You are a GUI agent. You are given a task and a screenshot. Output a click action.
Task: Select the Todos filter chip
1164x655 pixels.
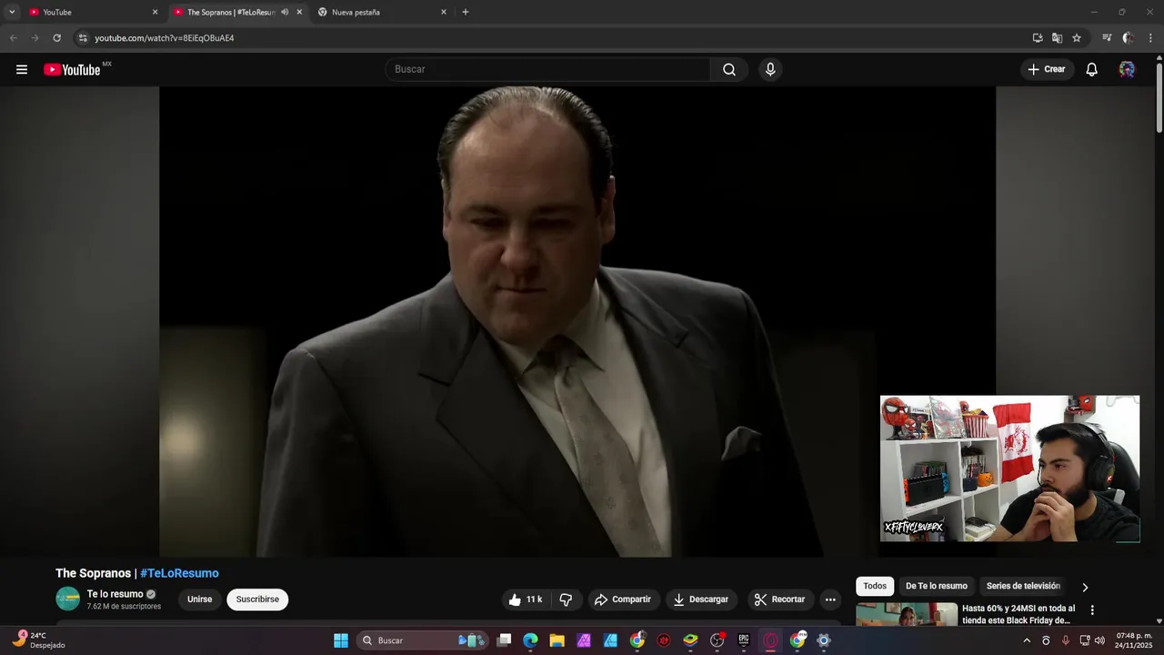click(x=875, y=586)
